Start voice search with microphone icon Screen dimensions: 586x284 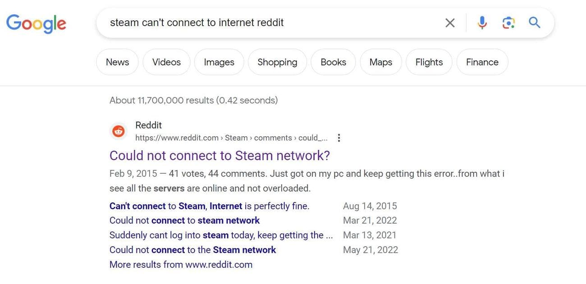point(482,23)
